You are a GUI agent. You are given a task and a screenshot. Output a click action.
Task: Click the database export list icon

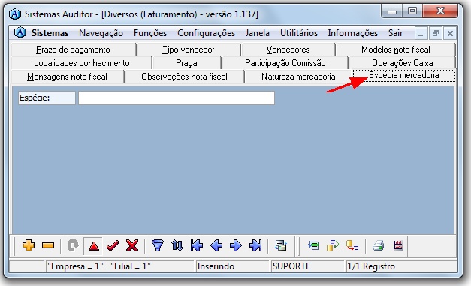click(352, 245)
